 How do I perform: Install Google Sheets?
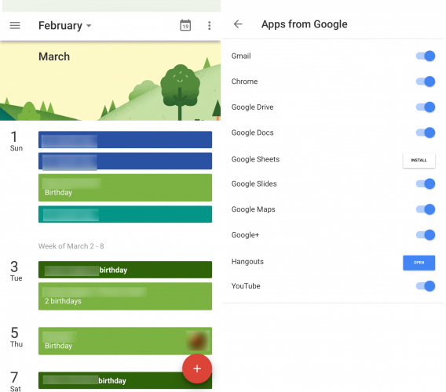(x=419, y=160)
